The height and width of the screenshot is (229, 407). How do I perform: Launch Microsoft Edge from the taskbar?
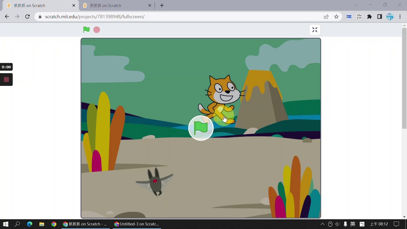30,224
